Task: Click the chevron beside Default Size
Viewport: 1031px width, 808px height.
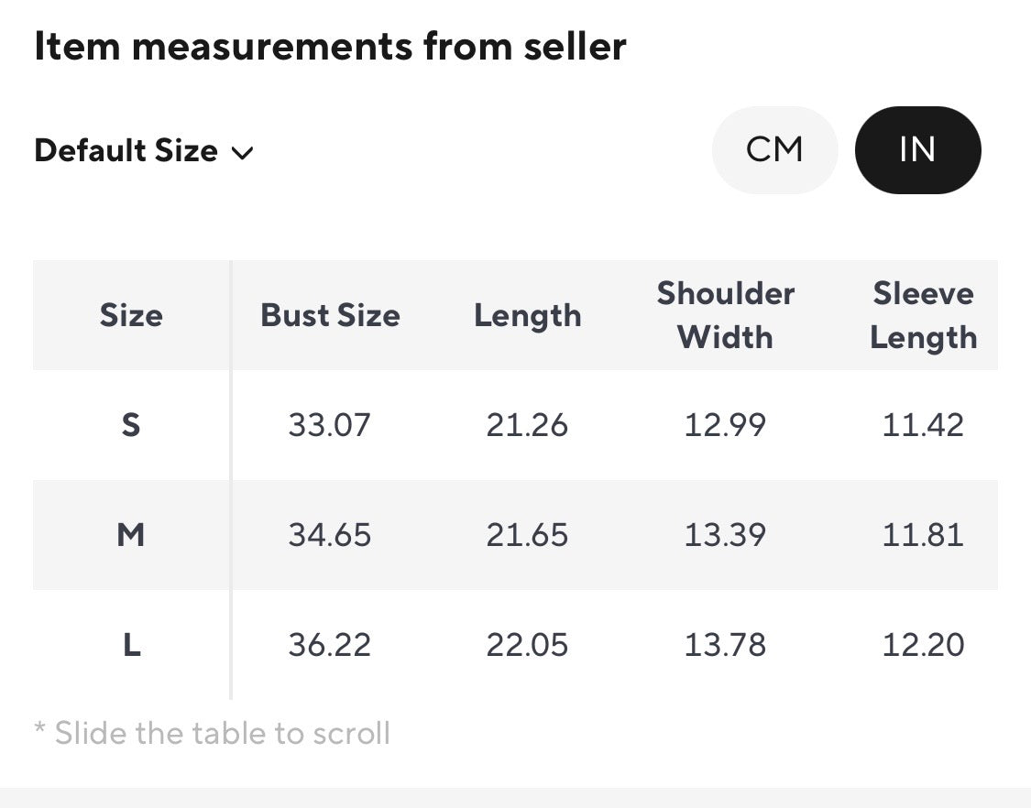Action: tap(243, 153)
